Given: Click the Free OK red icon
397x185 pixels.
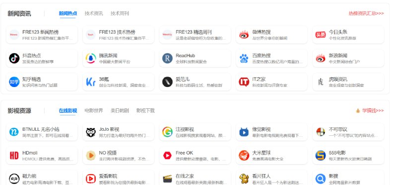Looking at the screenshot, I should [167, 155].
